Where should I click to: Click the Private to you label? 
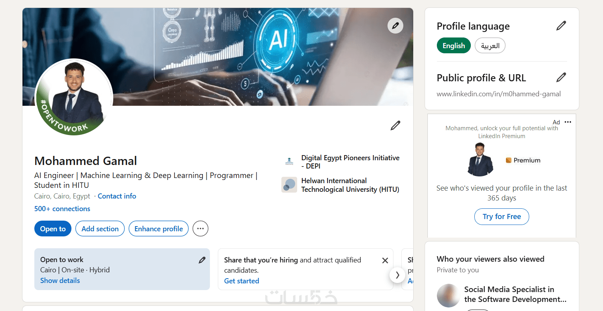(x=458, y=270)
